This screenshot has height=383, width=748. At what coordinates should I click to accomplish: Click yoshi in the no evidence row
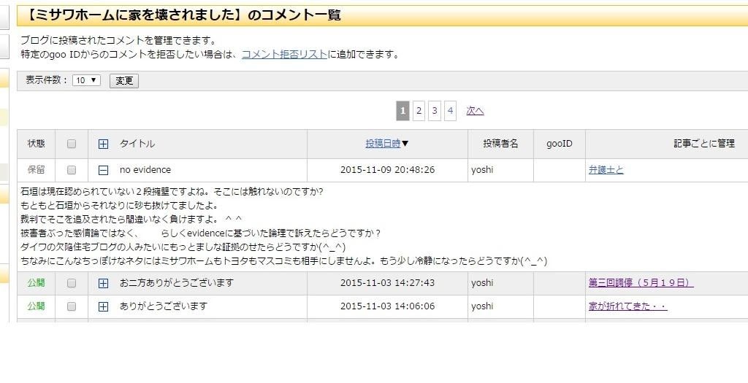pos(482,169)
